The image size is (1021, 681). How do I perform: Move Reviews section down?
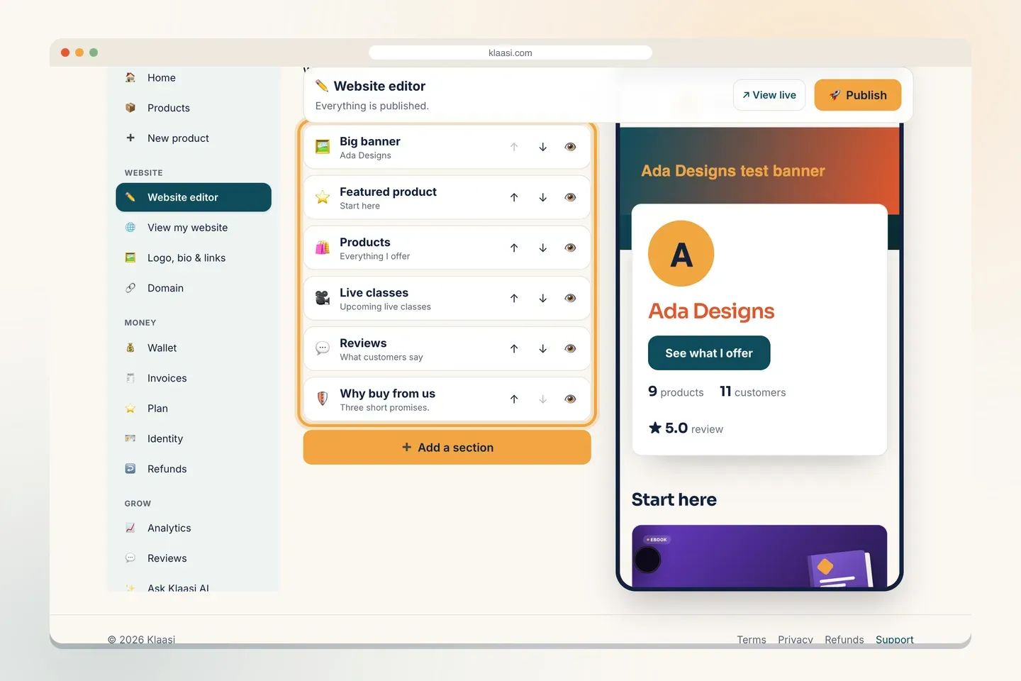[542, 348]
